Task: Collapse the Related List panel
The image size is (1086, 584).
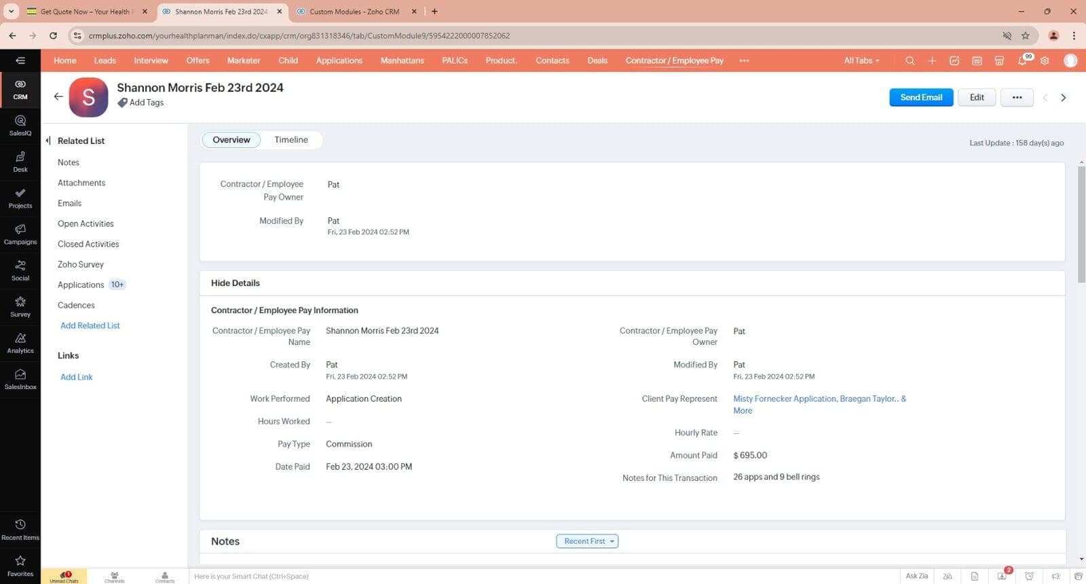Action: [x=48, y=141]
